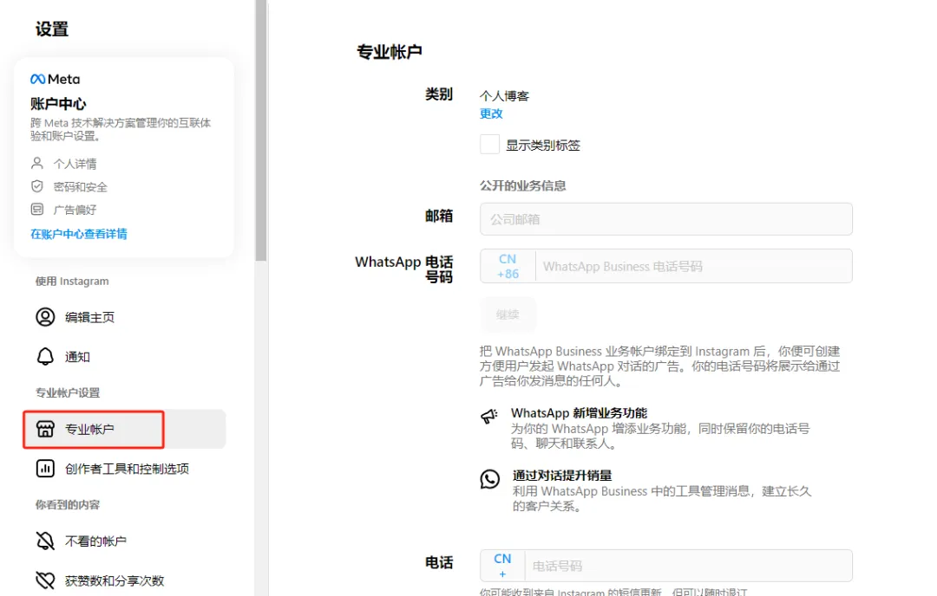The image size is (937, 596).
Task: Click the crossed heart icon for 获赞数和分享次数
Action: (x=45, y=580)
